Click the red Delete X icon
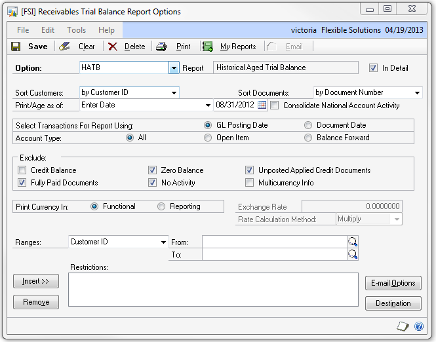Viewport: 436px width, 342px height. pyautogui.click(x=113, y=47)
